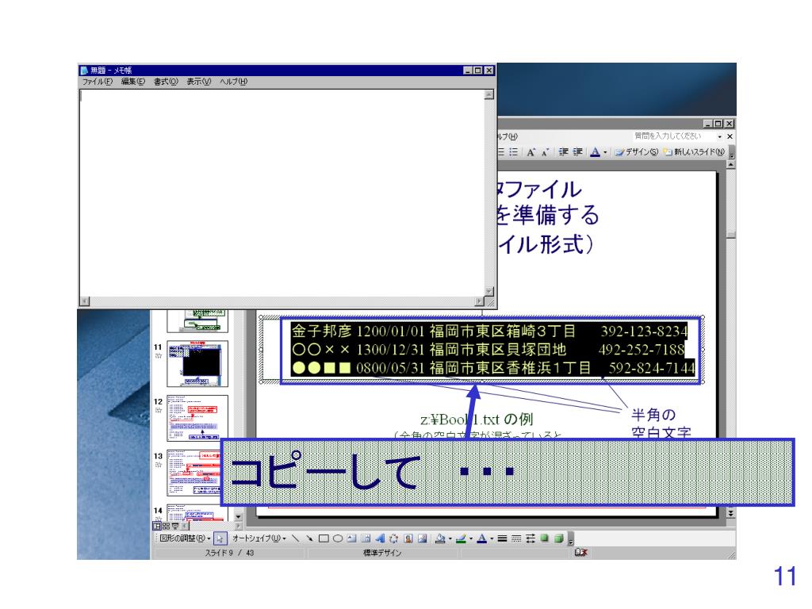Show more drawing toolbar options

pos(570,539)
